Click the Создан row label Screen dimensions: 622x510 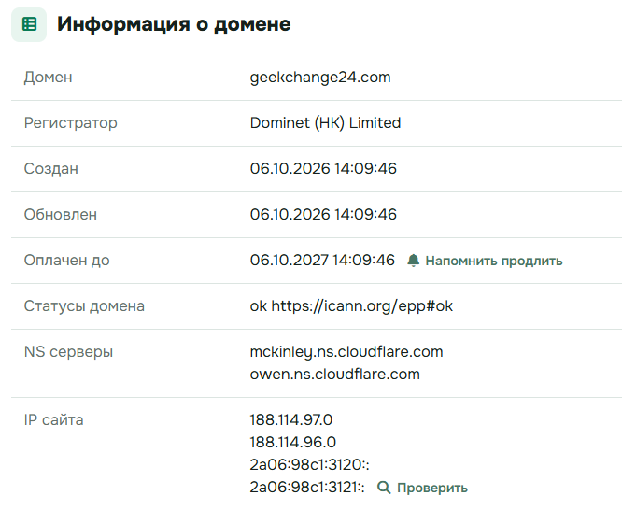pyautogui.click(x=50, y=169)
